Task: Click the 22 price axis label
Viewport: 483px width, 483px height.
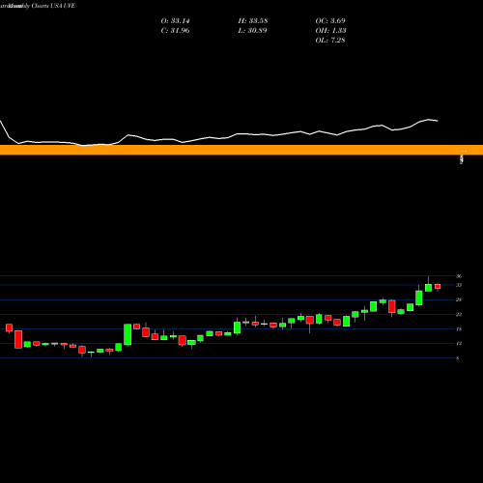Action: [x=459, y=315]
